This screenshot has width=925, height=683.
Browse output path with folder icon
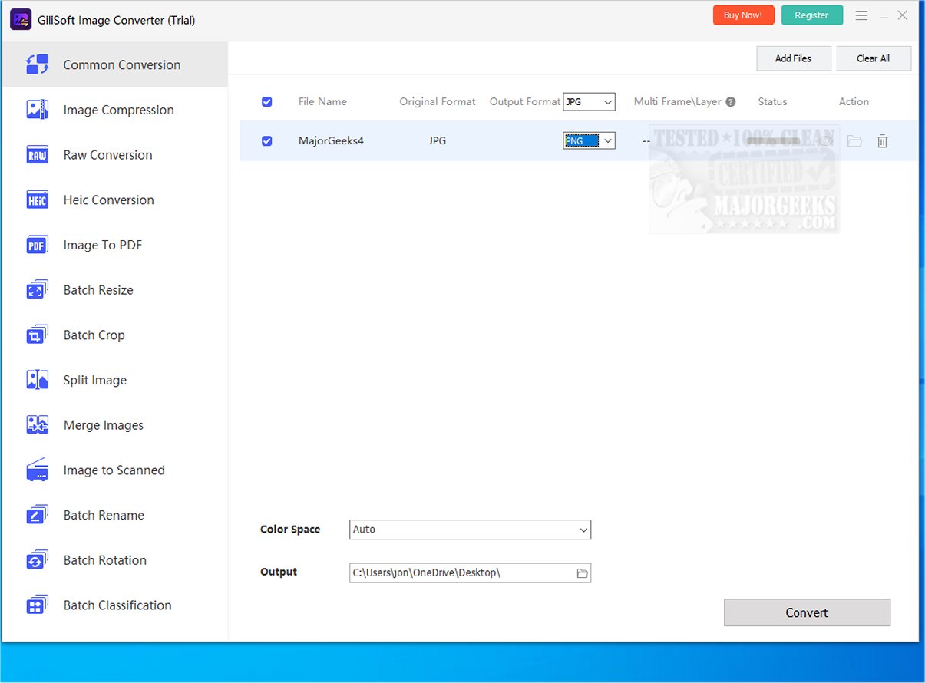click(x=582, y=573)
